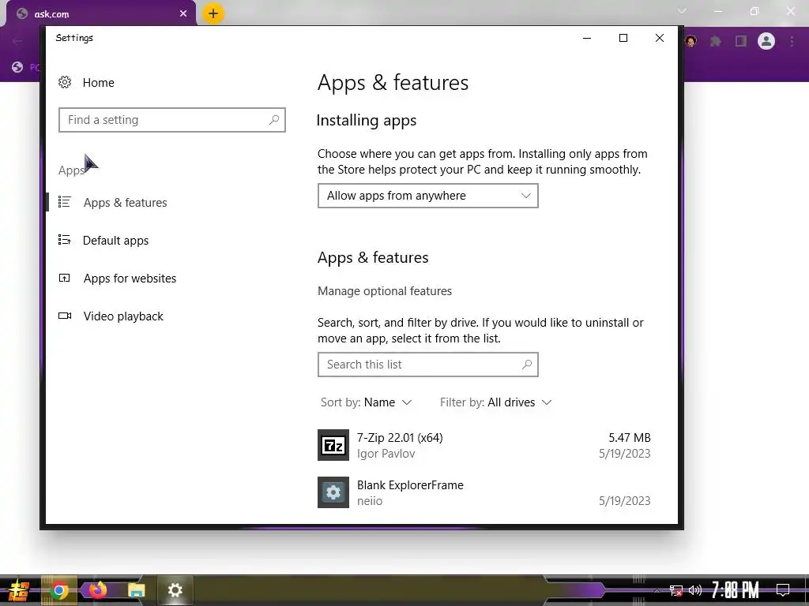This screenshot has width=809, height=606.
Task: Close the Settings window
Action: coord(660,38)
